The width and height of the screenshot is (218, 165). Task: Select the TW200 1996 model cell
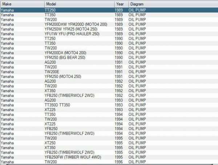[51, 162]
